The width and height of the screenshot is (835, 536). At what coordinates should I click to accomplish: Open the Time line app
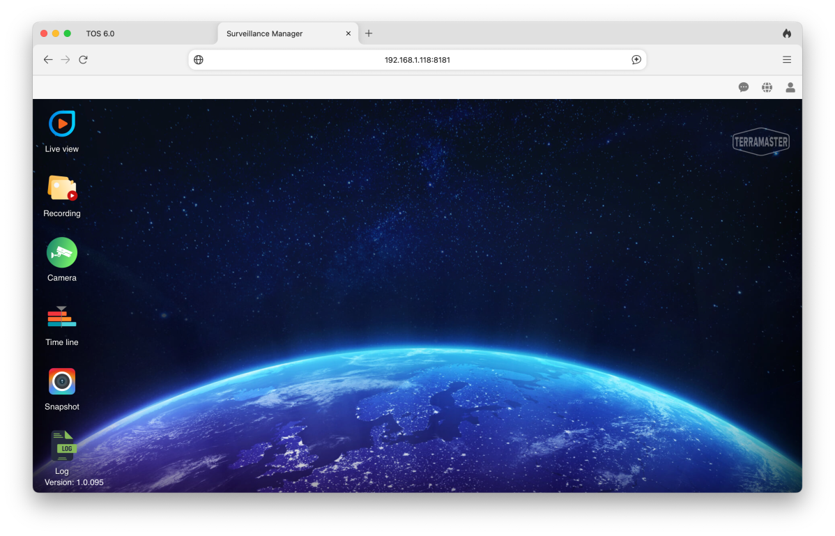coord(62,317)
